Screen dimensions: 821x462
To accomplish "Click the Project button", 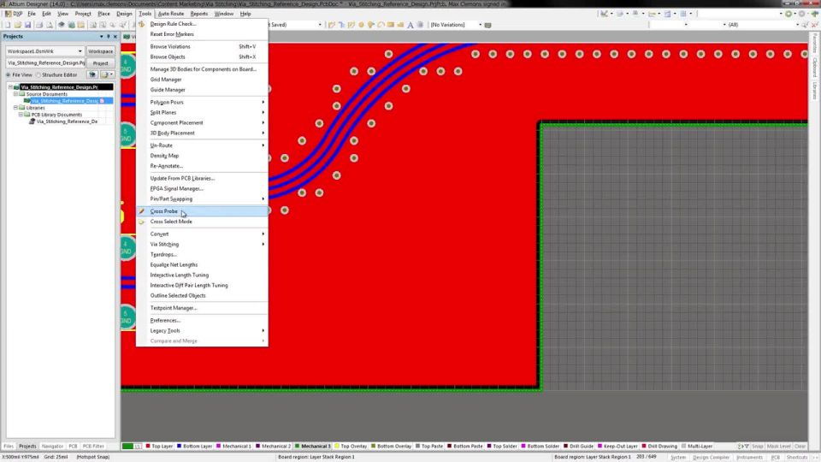I will [x=101, y=62].
